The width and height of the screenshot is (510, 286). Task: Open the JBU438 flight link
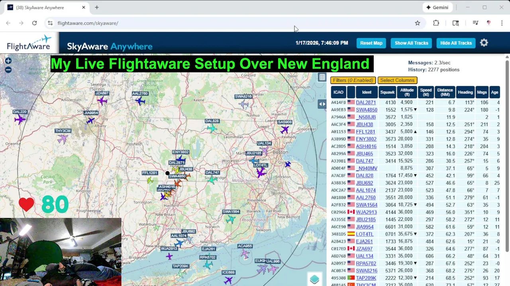click(x=365, y=124)
